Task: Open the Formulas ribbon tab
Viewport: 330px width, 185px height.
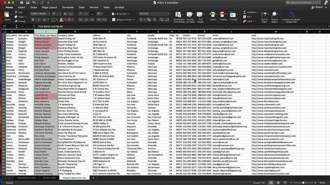Action: pos(68,7)
